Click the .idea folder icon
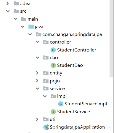Screen dimensions: 114x133 tap(16, 4)
